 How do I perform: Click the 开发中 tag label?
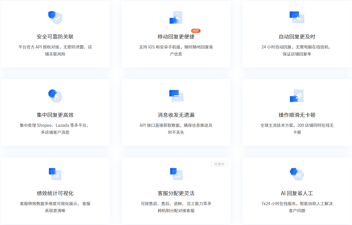(219, 164)
